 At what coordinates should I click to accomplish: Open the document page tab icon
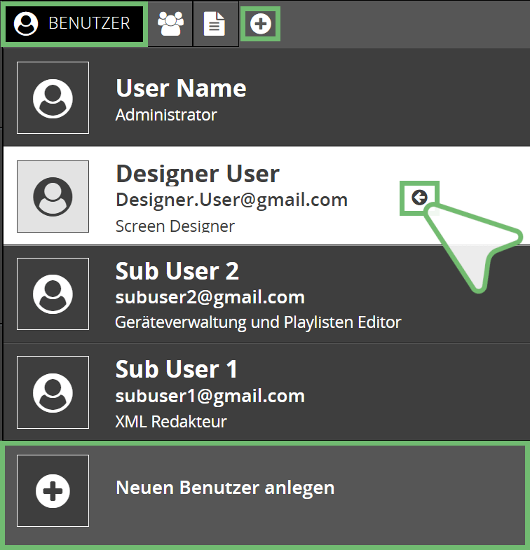(x=215, y=24)
